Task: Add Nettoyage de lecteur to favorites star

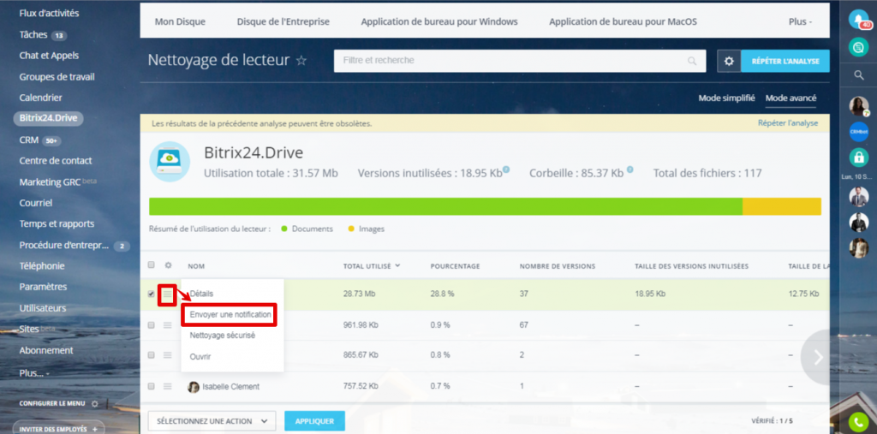Action: point(301,61)
